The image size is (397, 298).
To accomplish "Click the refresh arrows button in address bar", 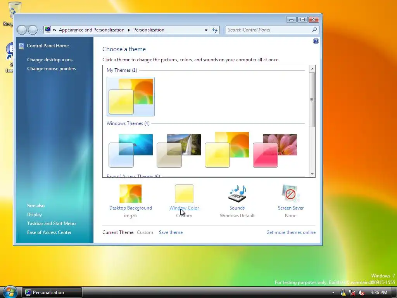I will point(215,30).
